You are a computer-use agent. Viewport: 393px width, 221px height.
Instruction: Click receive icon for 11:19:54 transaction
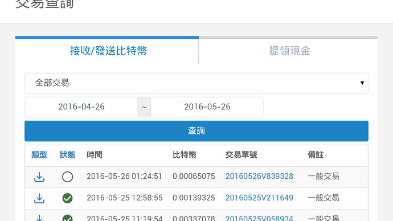point(39,218)
